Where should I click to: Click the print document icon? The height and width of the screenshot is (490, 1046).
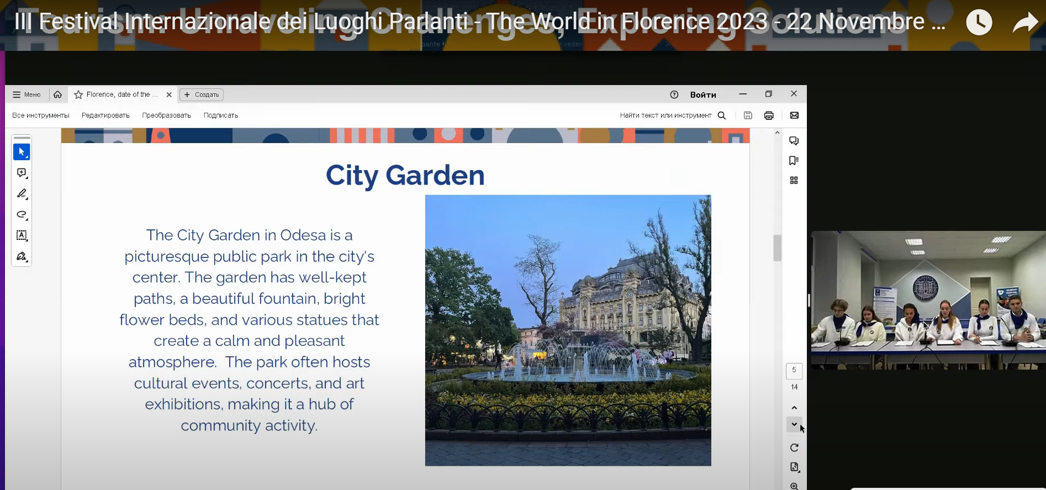[769, 115]
